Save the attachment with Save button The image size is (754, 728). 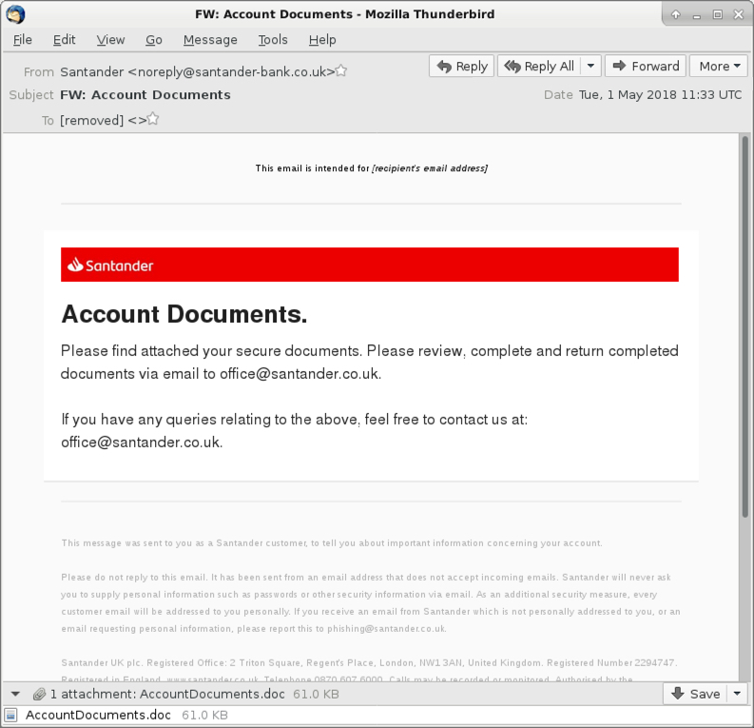click(x=695, y=694)
